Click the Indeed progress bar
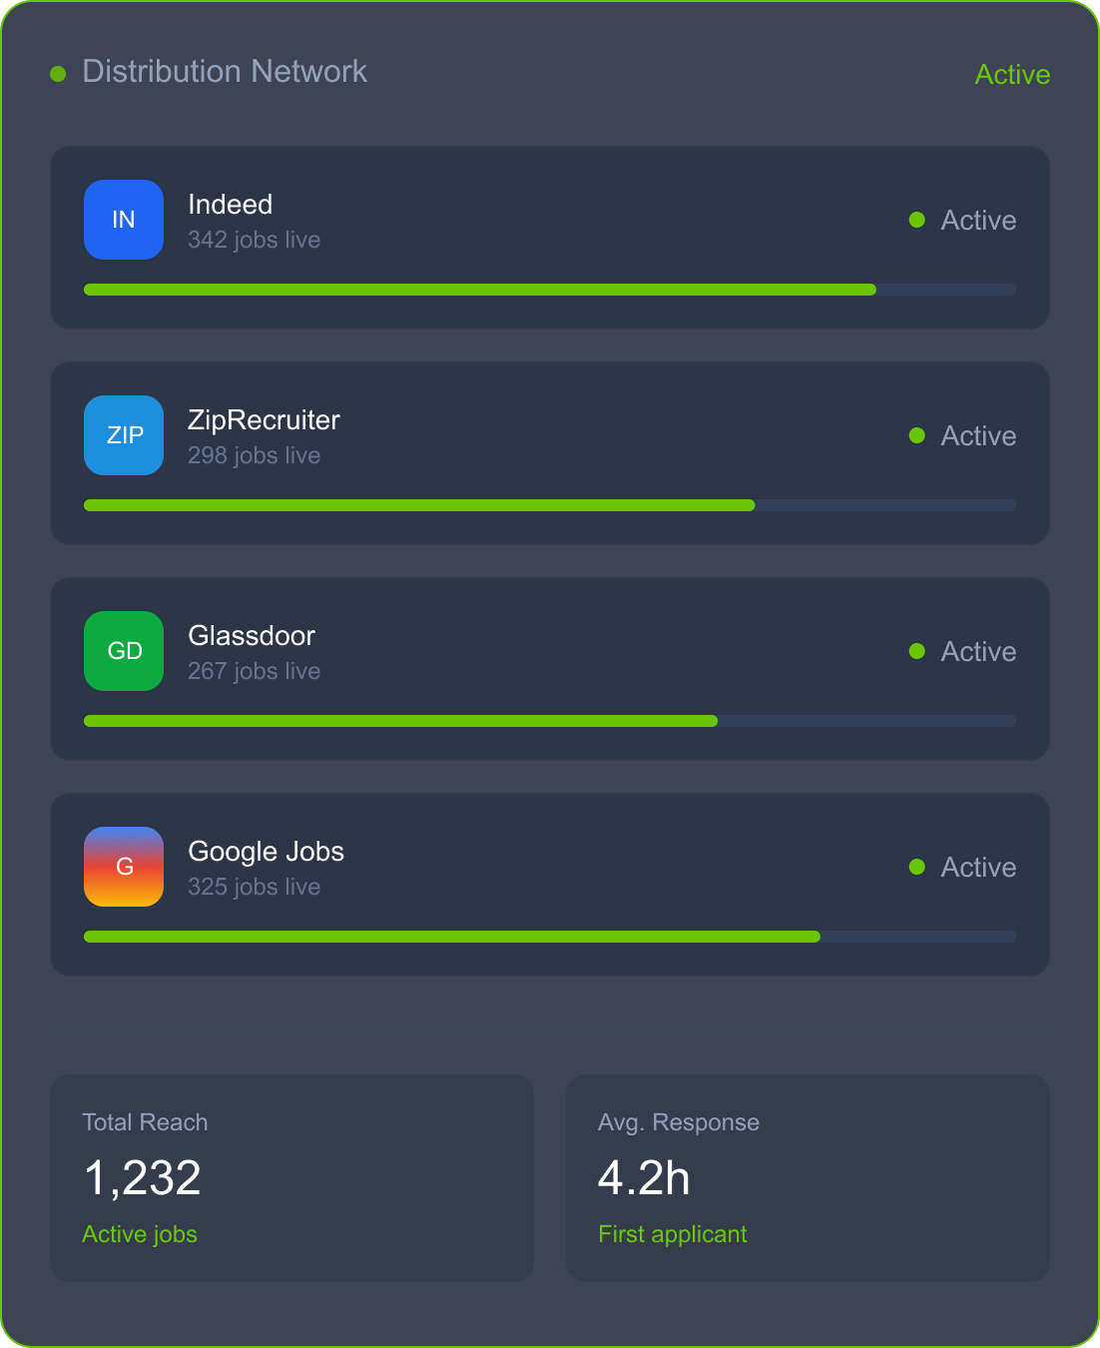Screen dimensions: 1100x1348 [549, 290]
